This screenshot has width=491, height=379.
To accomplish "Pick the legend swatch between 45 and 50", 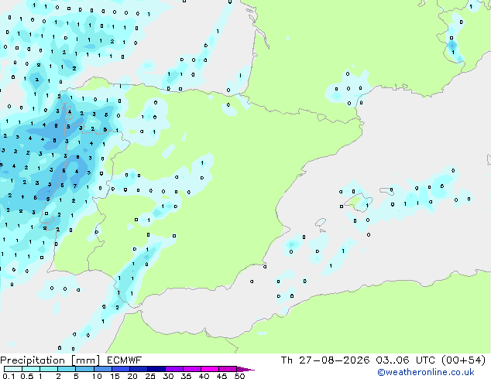I will tap(228, 369).
